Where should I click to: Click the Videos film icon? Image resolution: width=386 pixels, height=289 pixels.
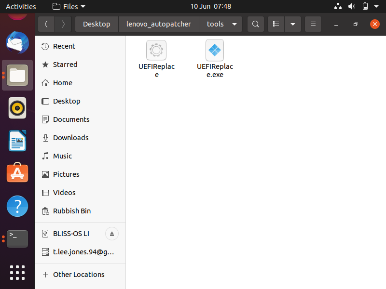coord(45,193)
